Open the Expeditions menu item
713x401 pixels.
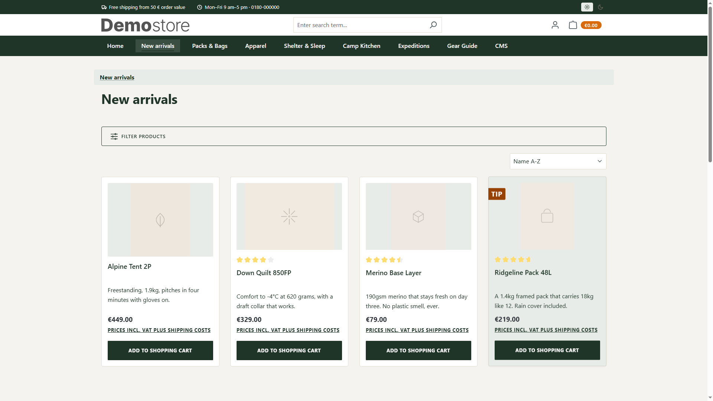point(414,46)
